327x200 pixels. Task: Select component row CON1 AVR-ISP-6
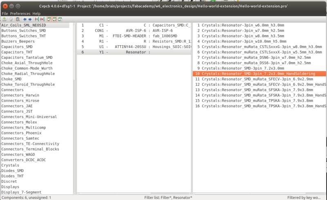coord(134,31)
